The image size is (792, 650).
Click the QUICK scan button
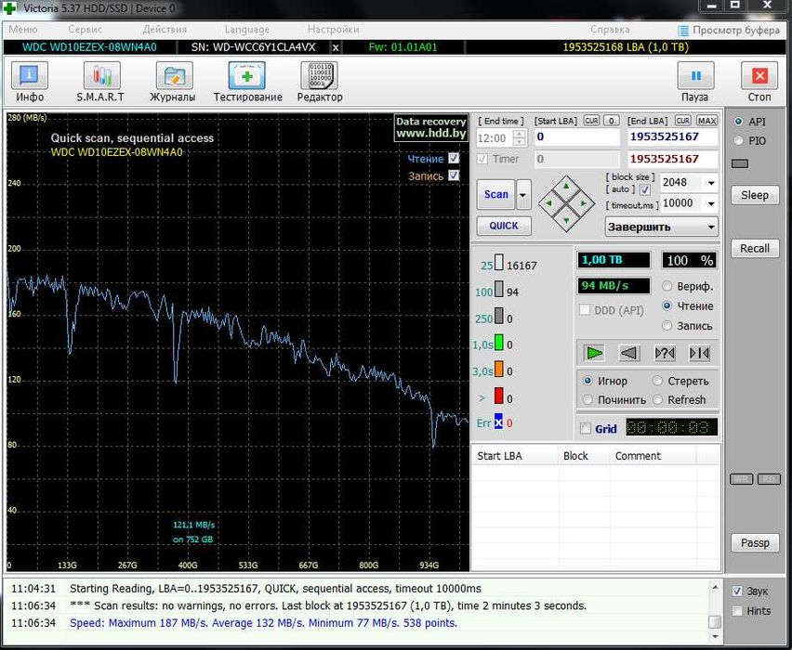coord(504,226)
